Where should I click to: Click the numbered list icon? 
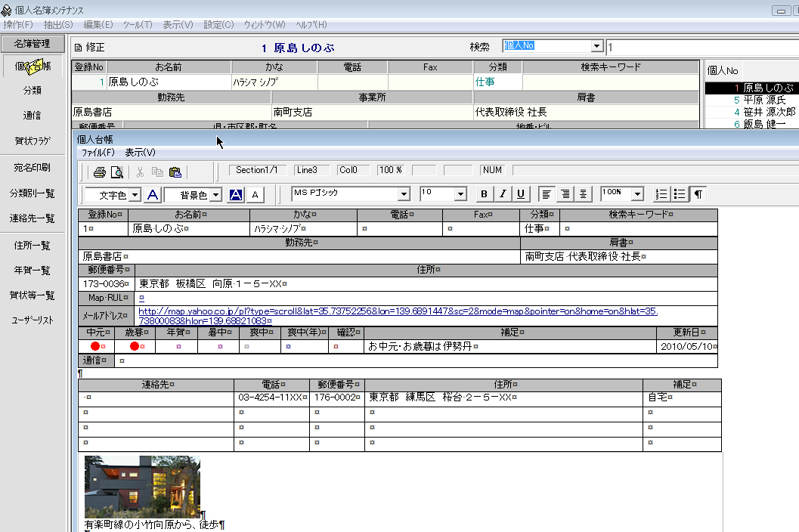click(661, 194)
